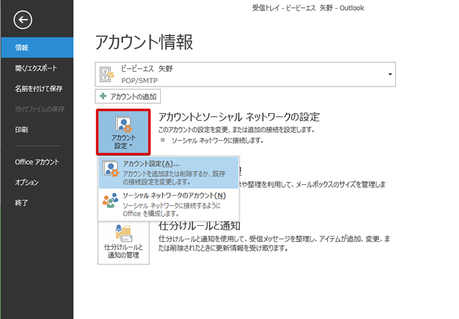Expand the small arrow under アカウント設定
This screenshot has height=319, width=459.
pyautogui.click(x=132, y=145)
